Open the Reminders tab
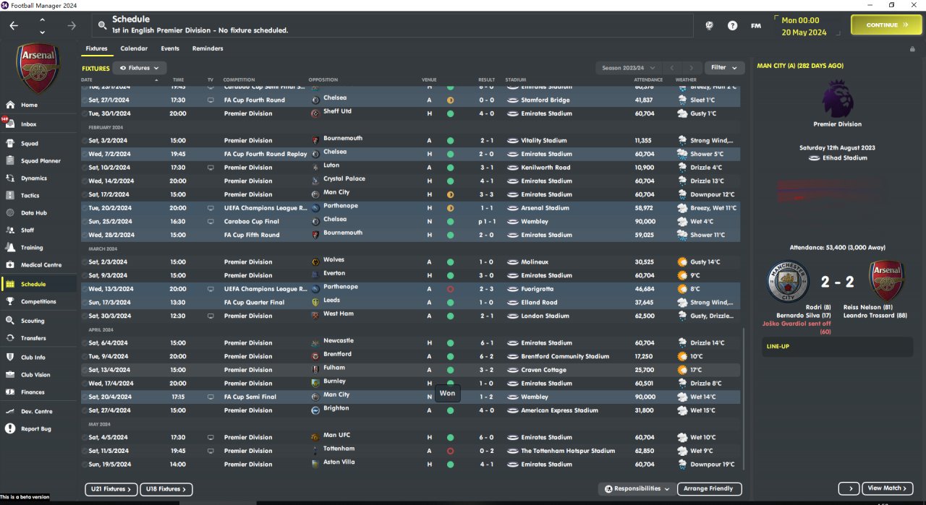The height and width of the screenshot is (505, 926). point(208,48)
